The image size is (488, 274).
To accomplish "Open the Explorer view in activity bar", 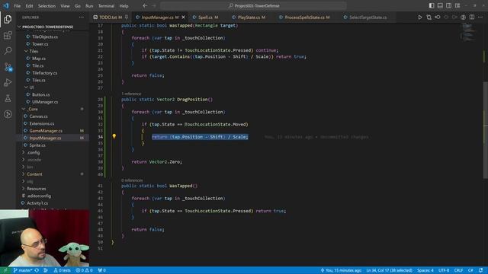I will point(8,19).
